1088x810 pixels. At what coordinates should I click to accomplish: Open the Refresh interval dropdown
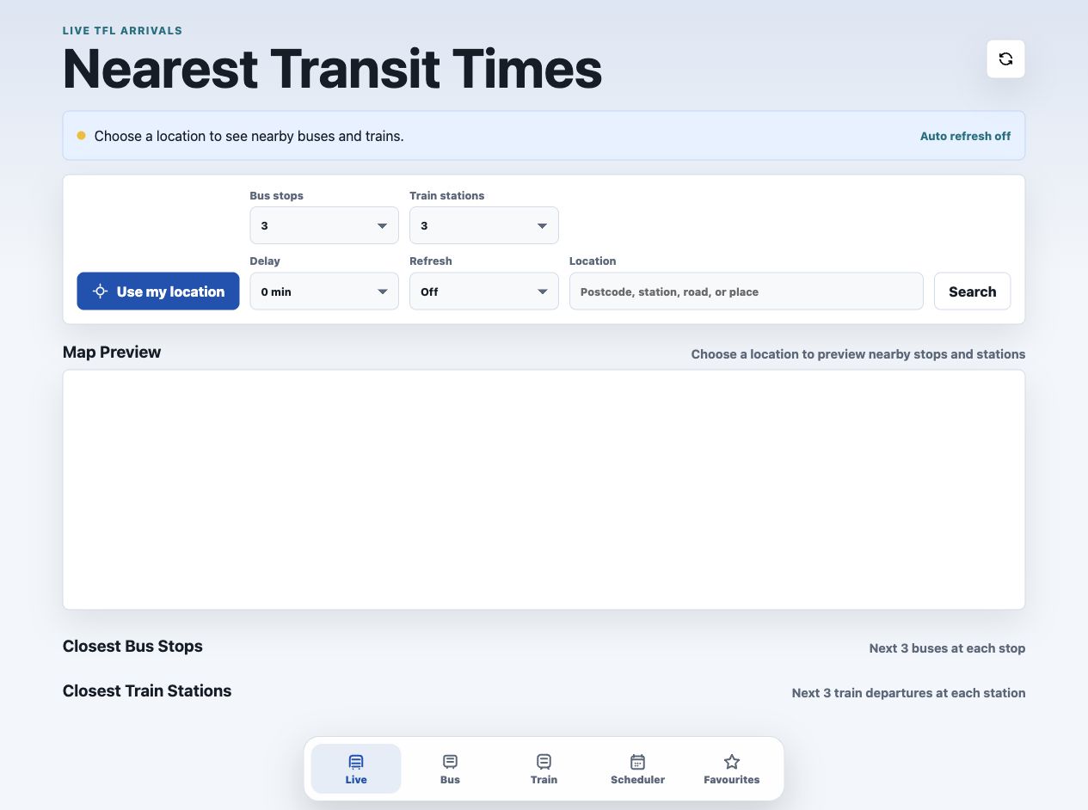point(484,291)
